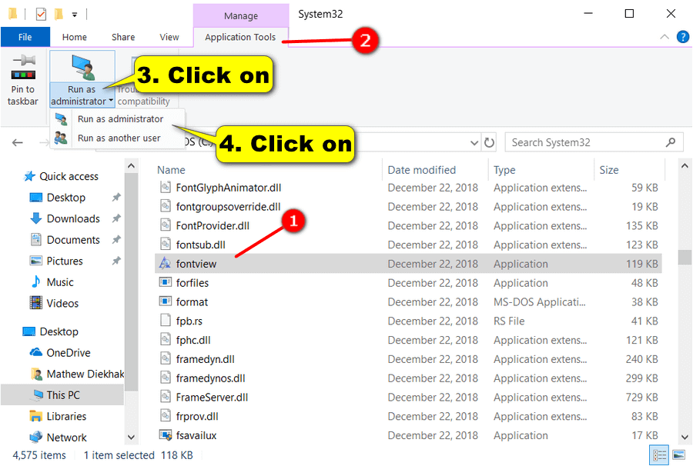Image resolution: width=693 pixels, height=466 pixels.
Task: Switch to the View ribbon tab
Action: coord(169,36)
